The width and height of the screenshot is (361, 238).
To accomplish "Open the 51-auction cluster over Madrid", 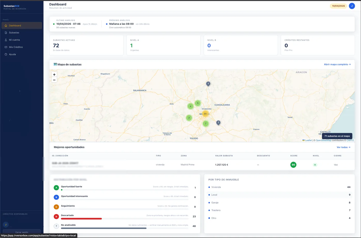I will (x=205, y=113).
